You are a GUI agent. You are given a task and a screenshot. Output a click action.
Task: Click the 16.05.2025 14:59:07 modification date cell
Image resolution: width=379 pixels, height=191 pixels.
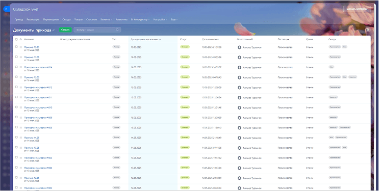click(x=212, y=67)
